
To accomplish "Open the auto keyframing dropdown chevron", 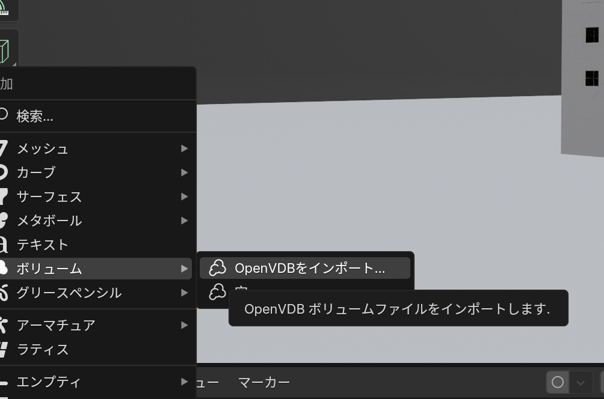I will coord(581,382).
